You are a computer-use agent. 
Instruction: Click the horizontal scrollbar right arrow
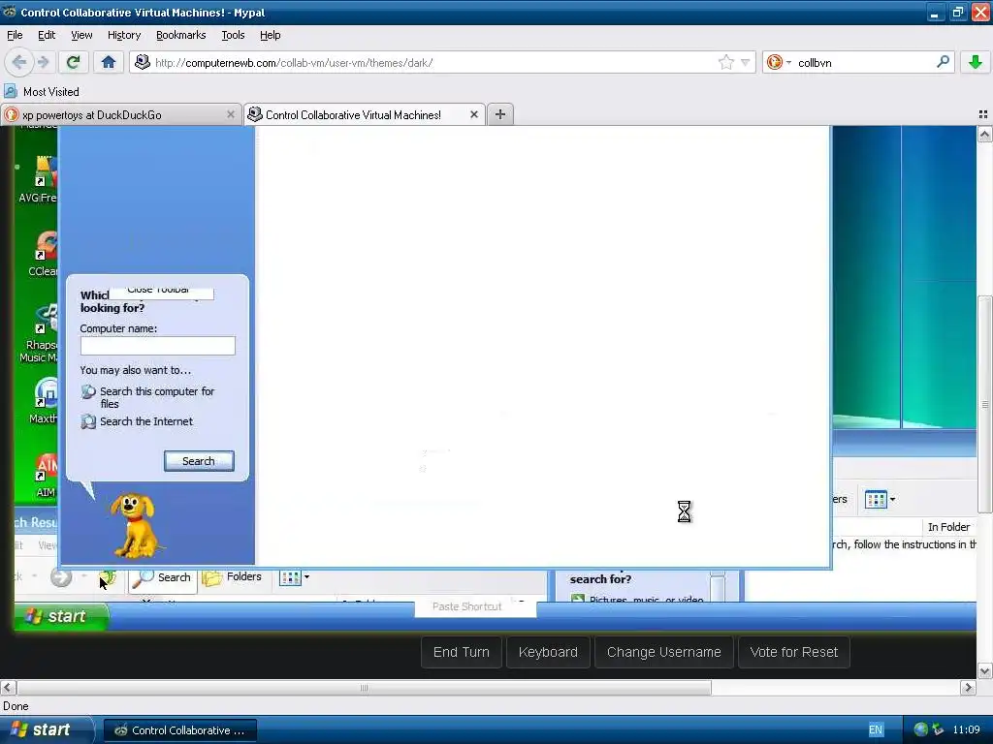click(x=968, y=688)
